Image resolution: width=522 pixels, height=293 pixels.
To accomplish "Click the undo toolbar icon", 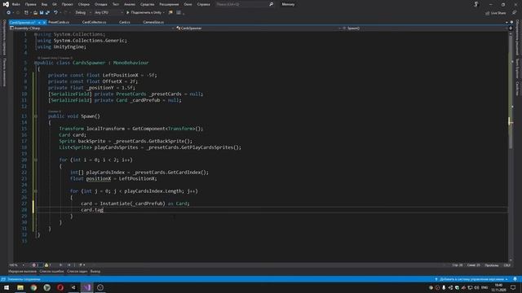I will tap(55, 13).
